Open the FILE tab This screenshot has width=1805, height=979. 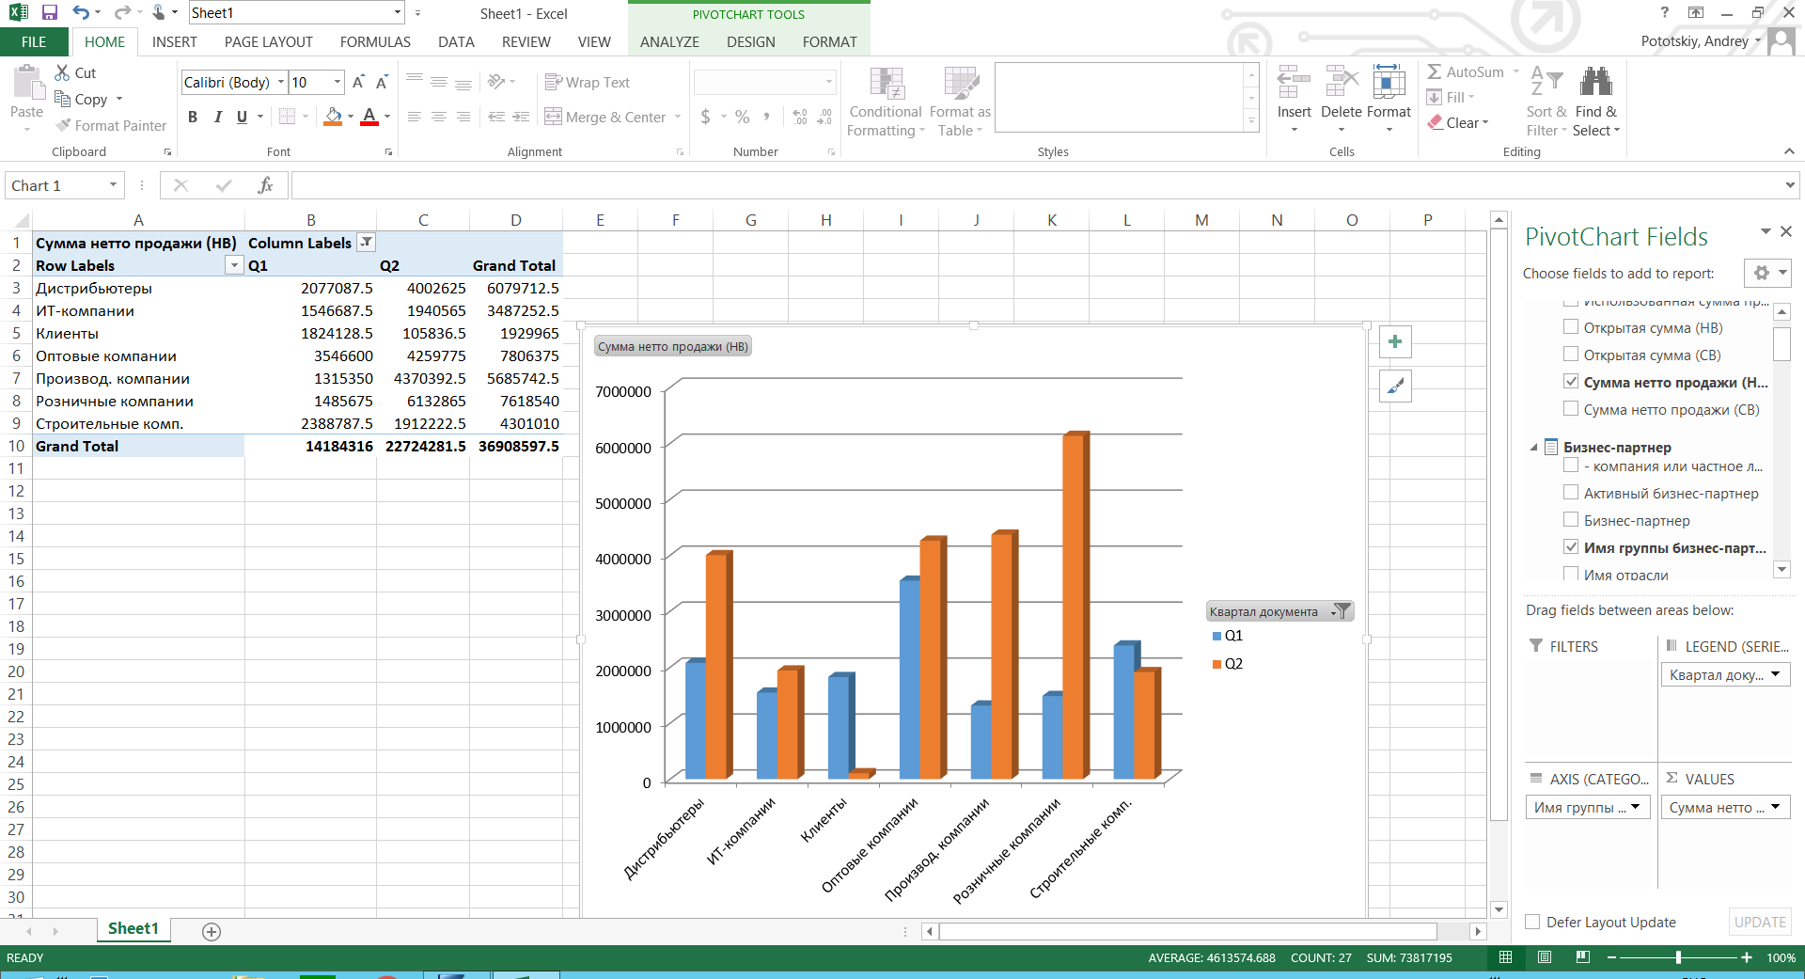pos(34,42)
